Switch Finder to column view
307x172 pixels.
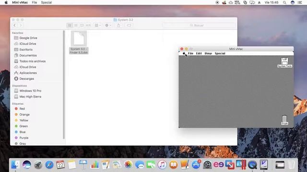point(82,25)
